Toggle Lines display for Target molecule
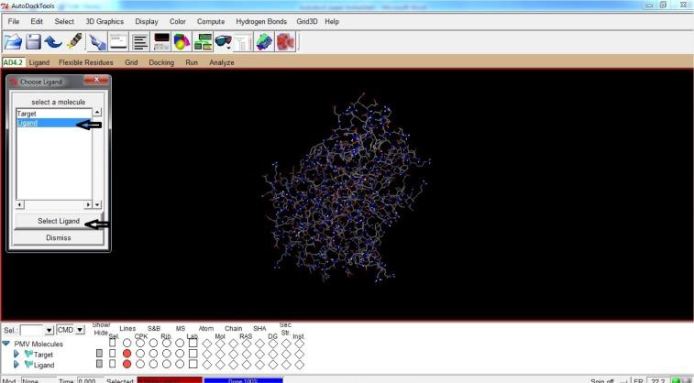 (x=127, y=354)
